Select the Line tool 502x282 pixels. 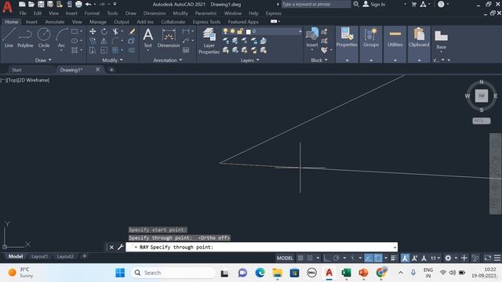point(9,38)
